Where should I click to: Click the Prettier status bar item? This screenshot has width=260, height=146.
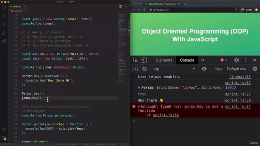(x=112, y=144)
